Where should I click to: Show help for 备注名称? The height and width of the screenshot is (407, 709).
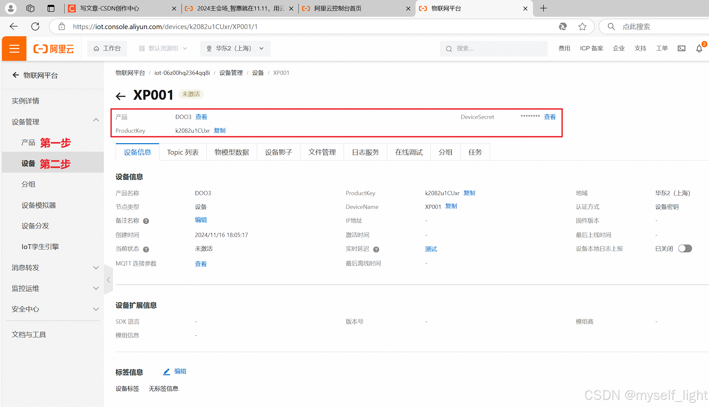[146, 221]
